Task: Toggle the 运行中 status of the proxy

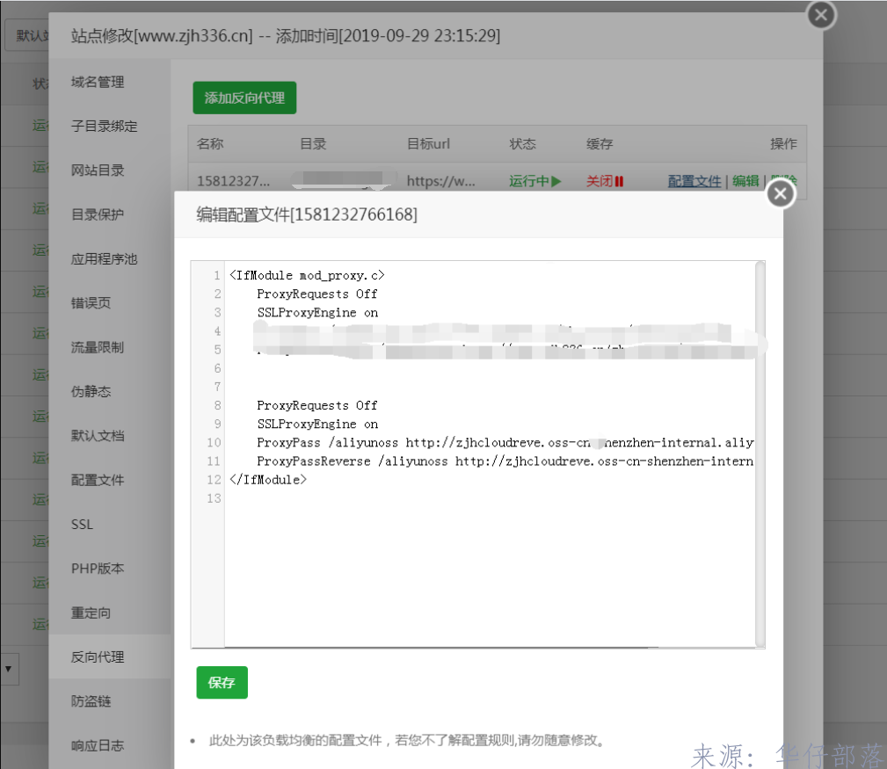Action: click(x=534, y=181)
